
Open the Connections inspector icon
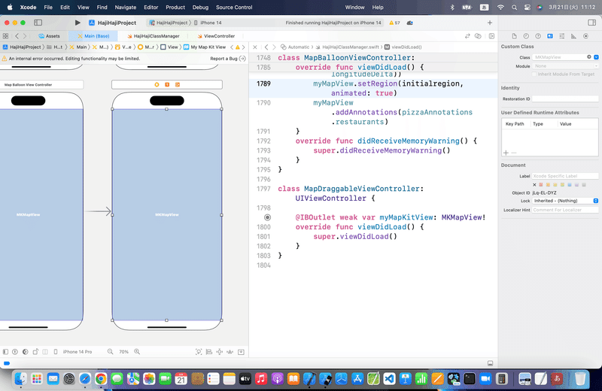click(586, 36)
